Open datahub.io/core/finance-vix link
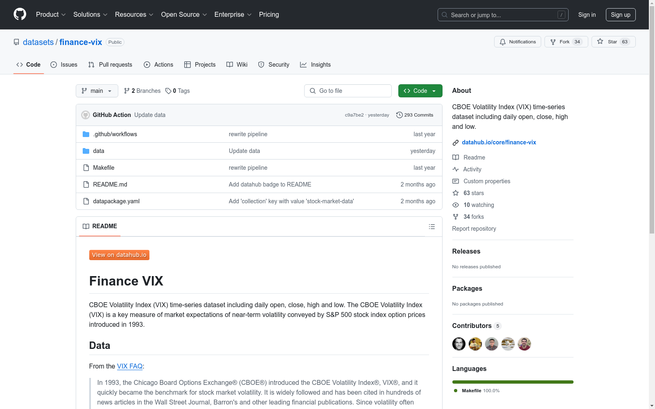The height and width of the screenshot is (409, 655). pyautogui.click(x=499, y=142)
